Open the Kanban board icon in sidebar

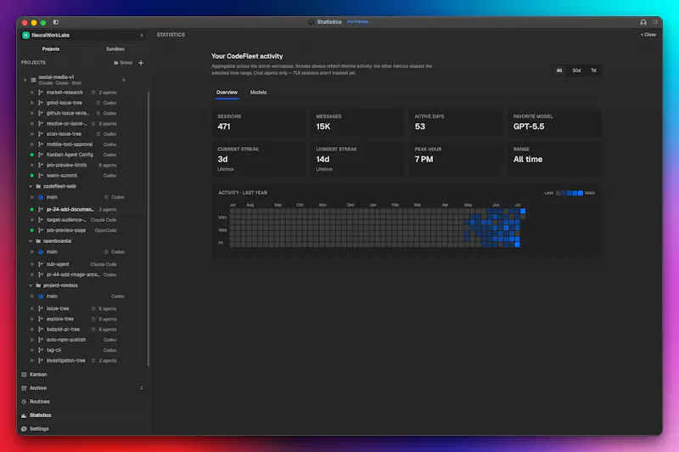point(25,375)
